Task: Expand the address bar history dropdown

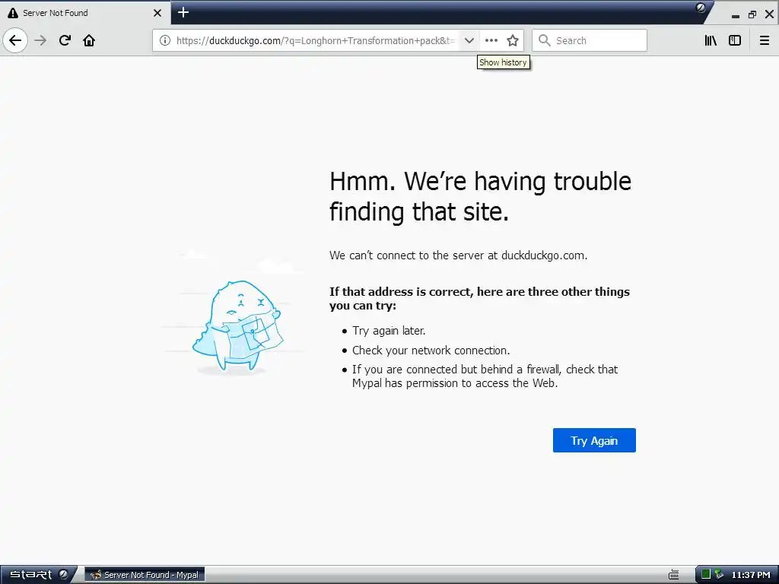Action: pyautogui.click(x=469, y=40)
